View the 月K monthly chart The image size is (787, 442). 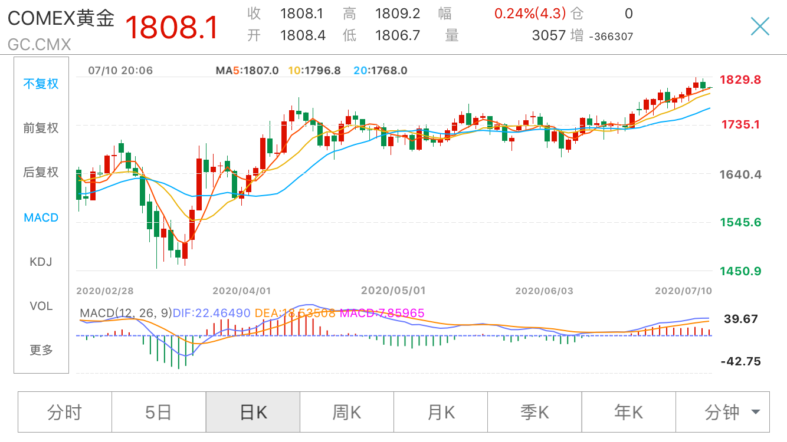[441, 412]
